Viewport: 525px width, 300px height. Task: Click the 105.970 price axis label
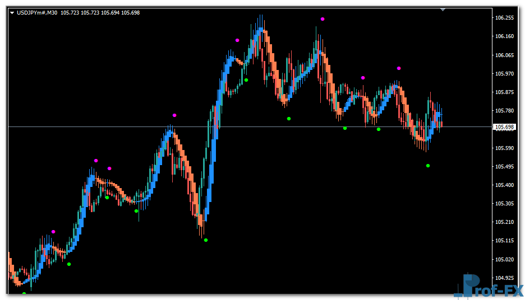click(x=505, y=74)
